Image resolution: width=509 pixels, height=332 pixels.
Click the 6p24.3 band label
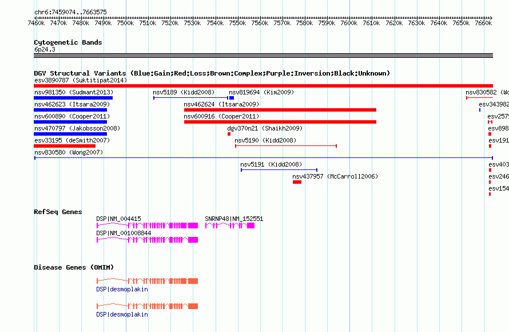tap(45, 49)
